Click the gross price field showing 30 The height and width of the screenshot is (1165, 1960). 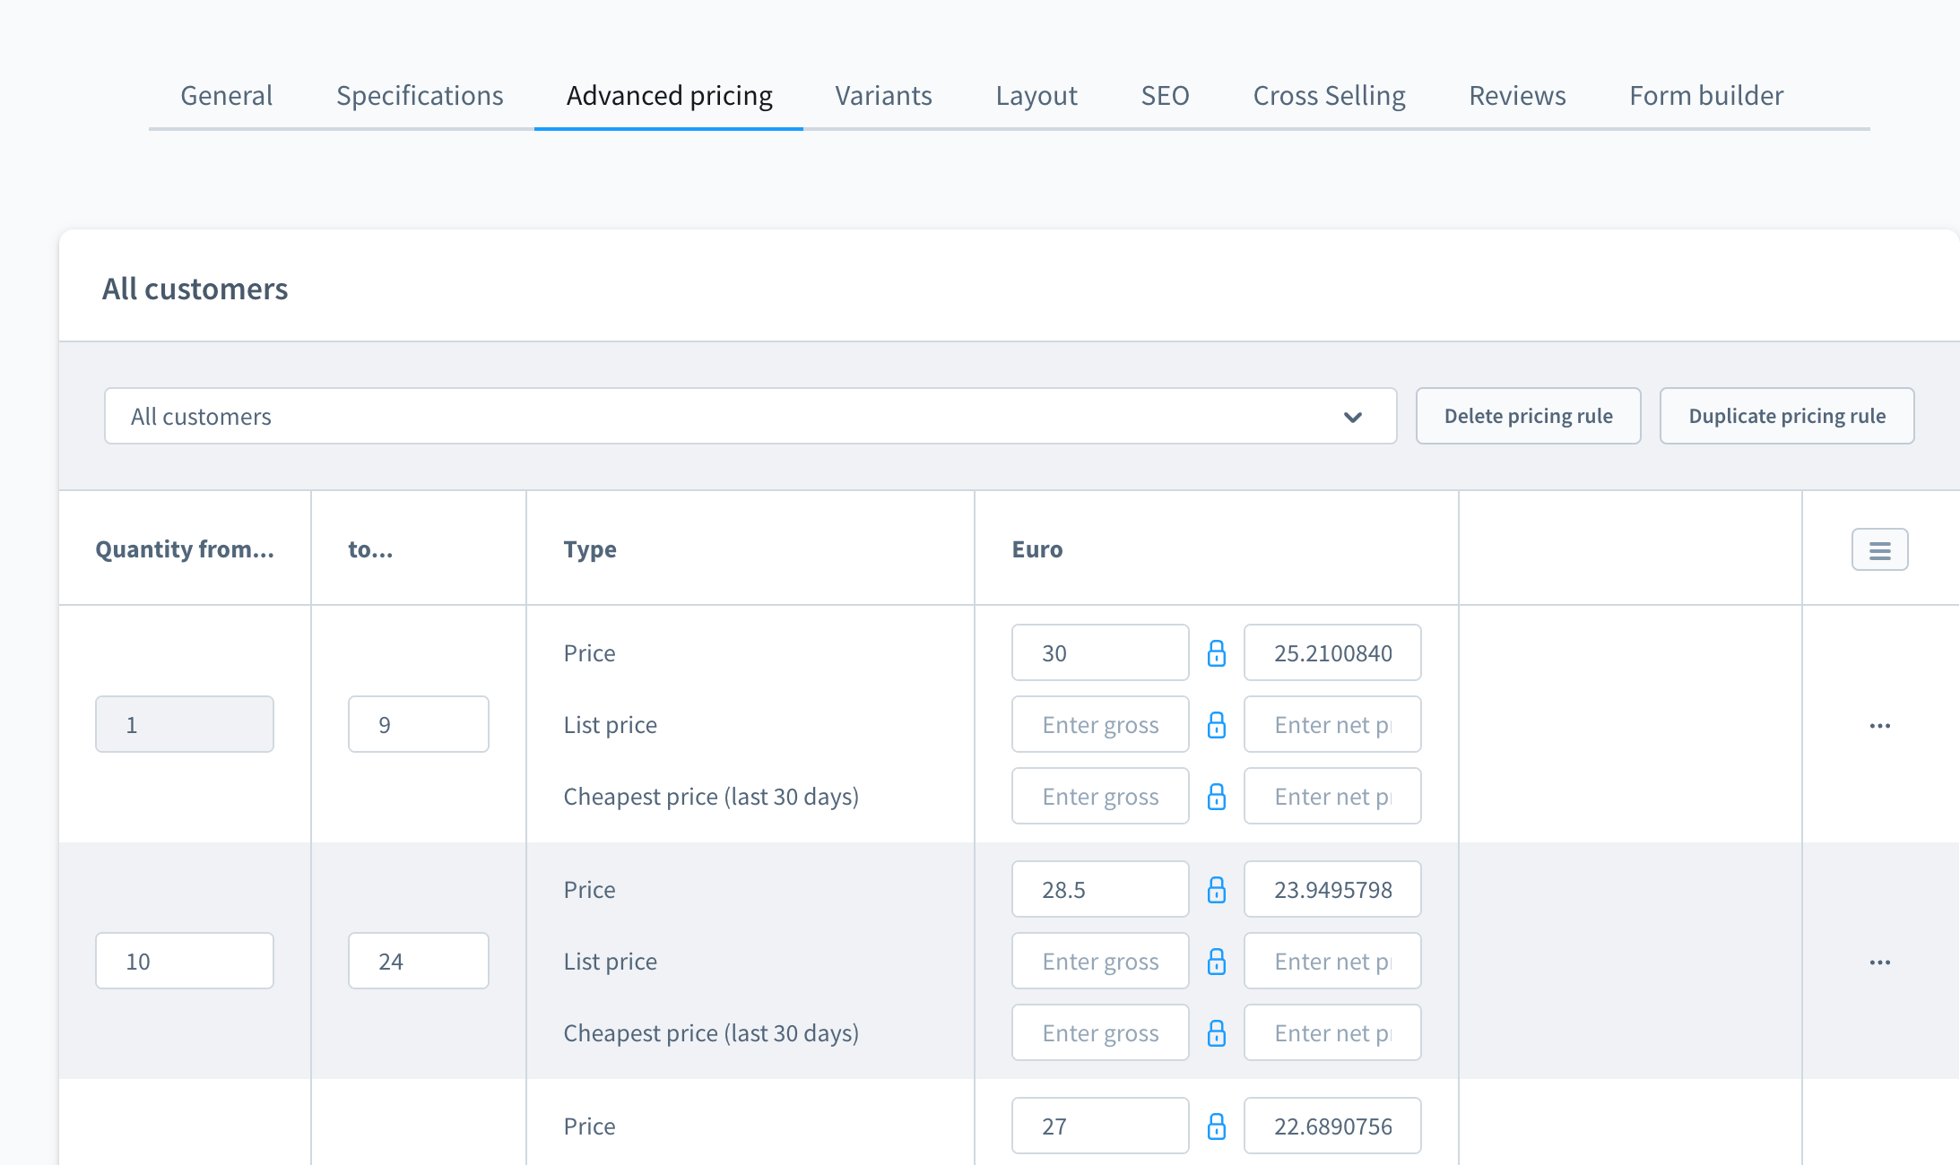[x=1100, y=652]
